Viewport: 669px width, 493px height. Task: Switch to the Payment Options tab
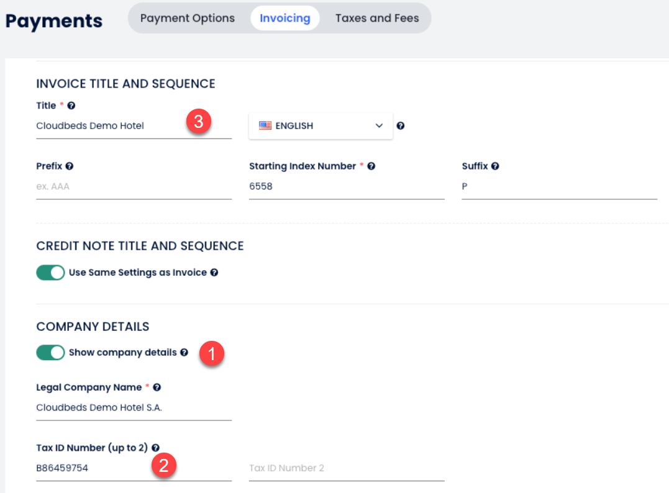[188, 18]
